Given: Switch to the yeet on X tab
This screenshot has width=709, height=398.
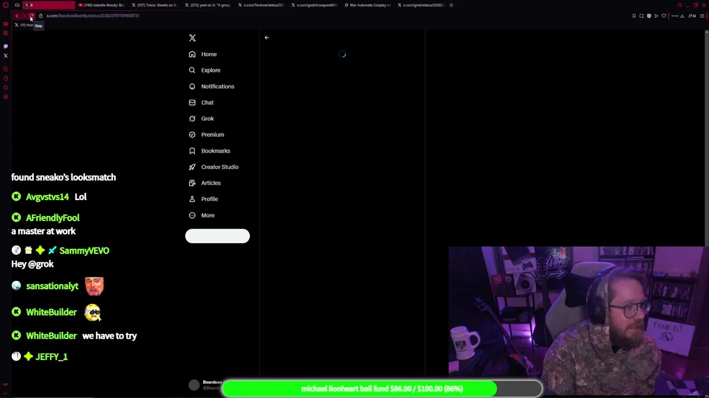Looking at the screenshot, I should (x=207, y=5).
